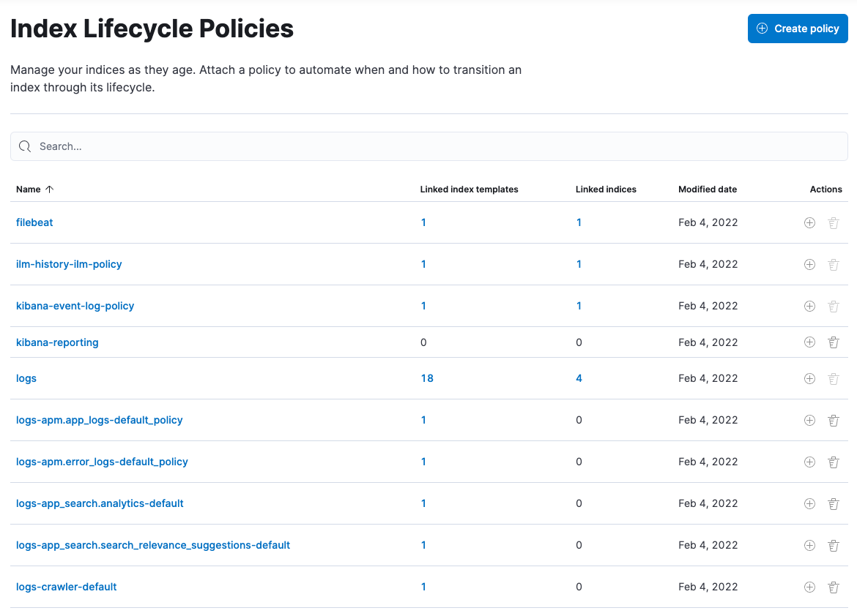
Task: Click the linked indices count for kibana-event-log-policy
Action: point(579,306)
